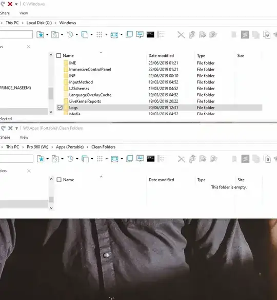Viewport: 277px width, 300px height.
Task: Open star Favorites icon in Windows window toolbar
Action: [x=40, y=35]
